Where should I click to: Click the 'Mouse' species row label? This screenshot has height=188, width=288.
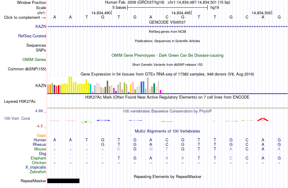pyautogui.click(x=40, y=149)
